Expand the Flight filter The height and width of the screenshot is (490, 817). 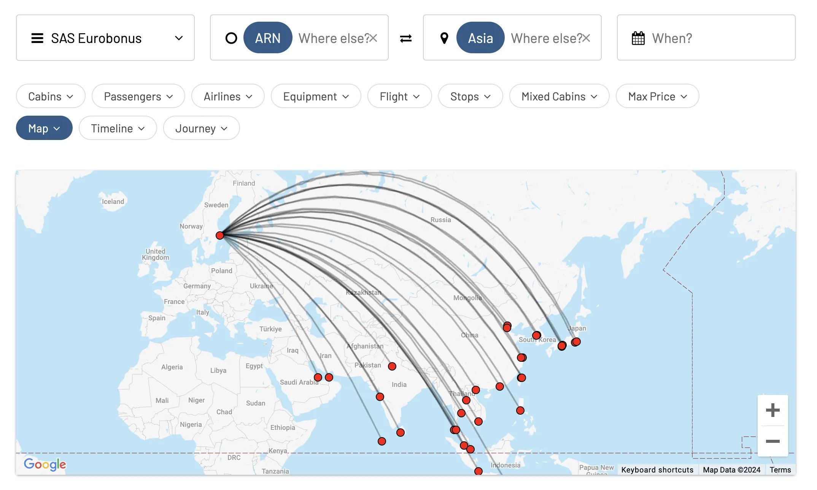coord(399,96)
